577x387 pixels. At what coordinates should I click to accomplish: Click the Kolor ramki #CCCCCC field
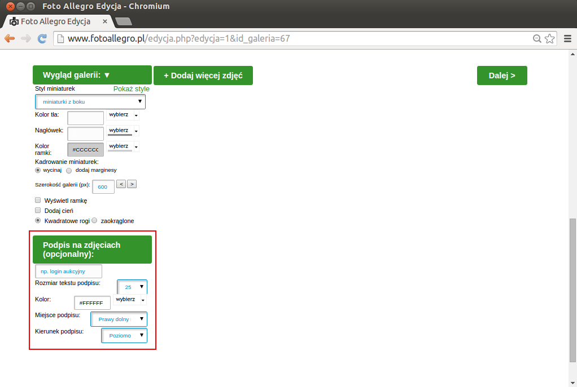(85, 149)
